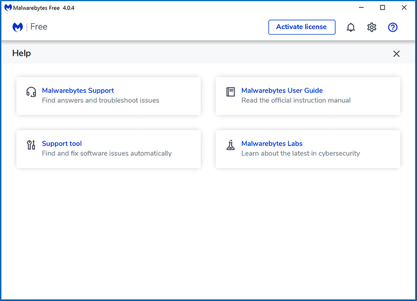Open notifications via the bell icon
Viewport: 417px width, 301px height.
tap(350, 27)
